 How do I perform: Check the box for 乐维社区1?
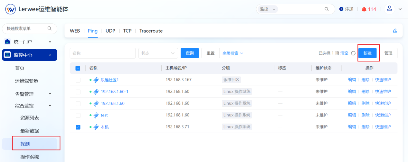tap(78, 80)
